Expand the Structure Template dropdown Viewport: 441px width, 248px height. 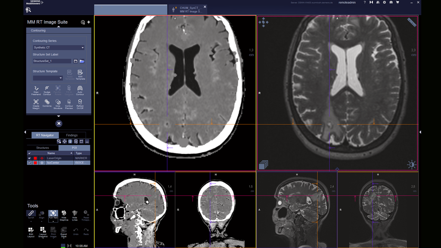click(48, 78)
